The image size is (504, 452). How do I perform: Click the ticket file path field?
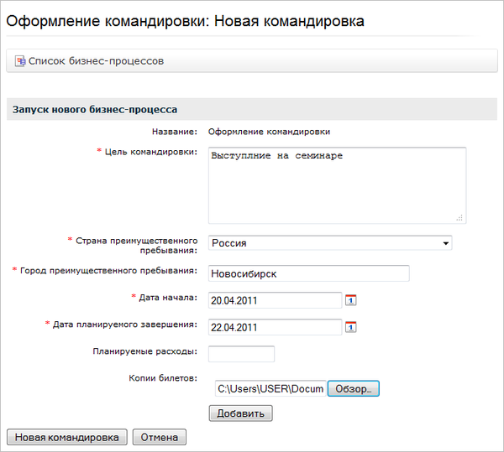pos(269,389)
